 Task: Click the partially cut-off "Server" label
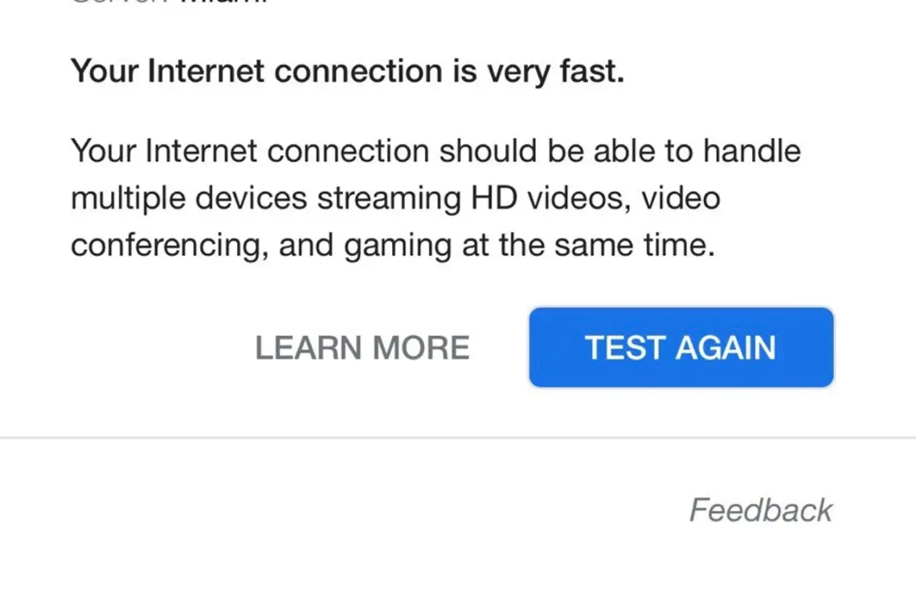coord(121,2)
